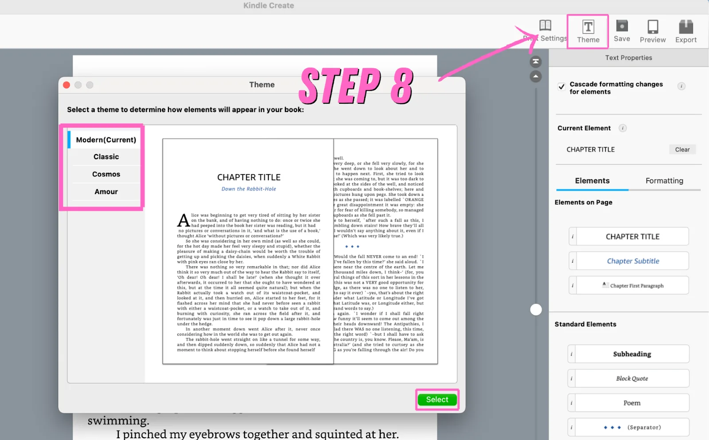Image resolution: width=709 pixels, height=440 pixels.
Task: Show info for Current Element
Action: coord(623,128)
